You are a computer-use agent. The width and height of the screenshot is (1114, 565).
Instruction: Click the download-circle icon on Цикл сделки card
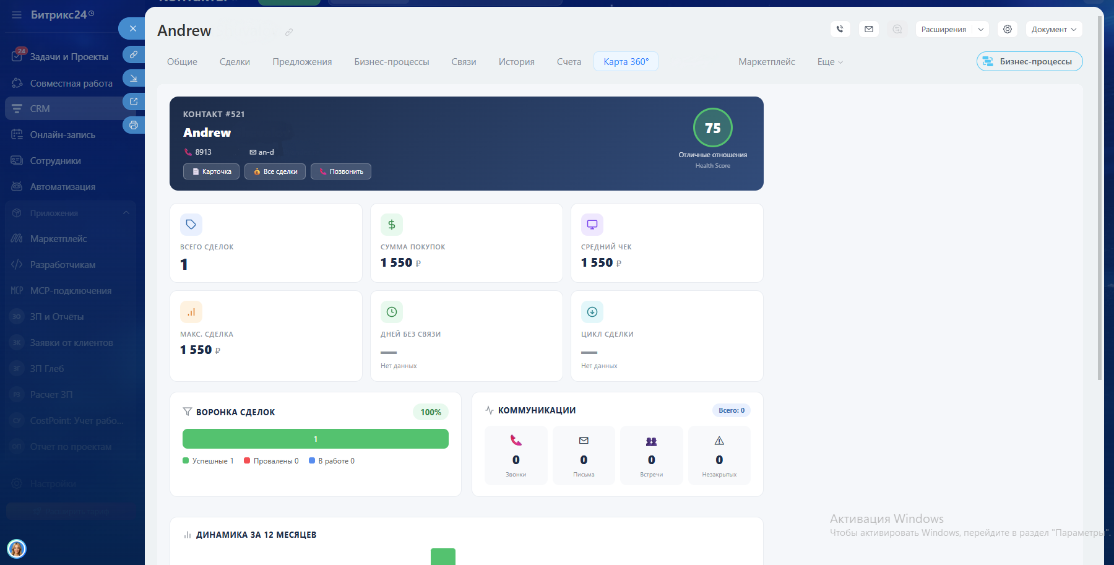coord(592,312)
